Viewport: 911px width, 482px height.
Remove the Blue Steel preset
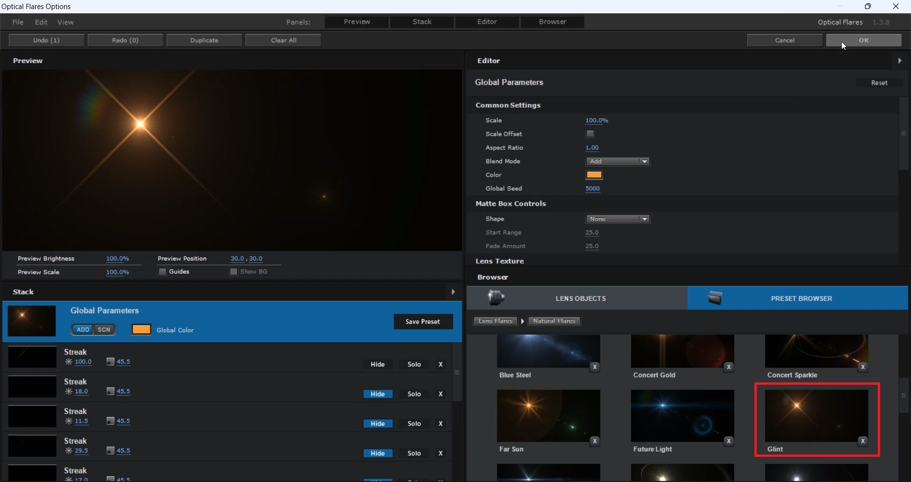pos(595,367)
